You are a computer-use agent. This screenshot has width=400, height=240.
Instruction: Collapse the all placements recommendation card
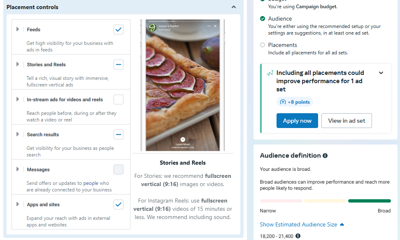pos(381,73)
